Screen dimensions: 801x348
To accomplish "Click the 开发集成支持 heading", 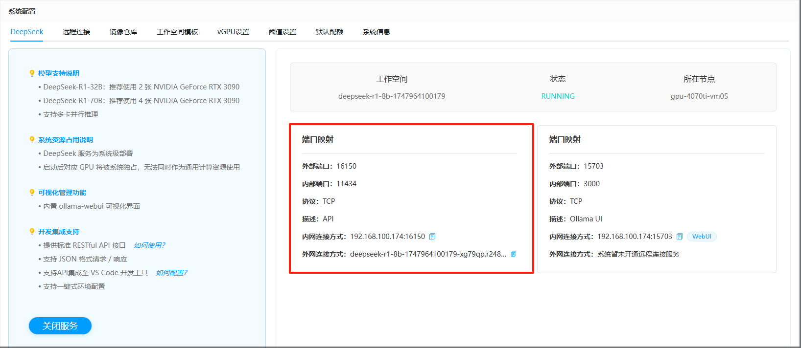I will point(59,232).
